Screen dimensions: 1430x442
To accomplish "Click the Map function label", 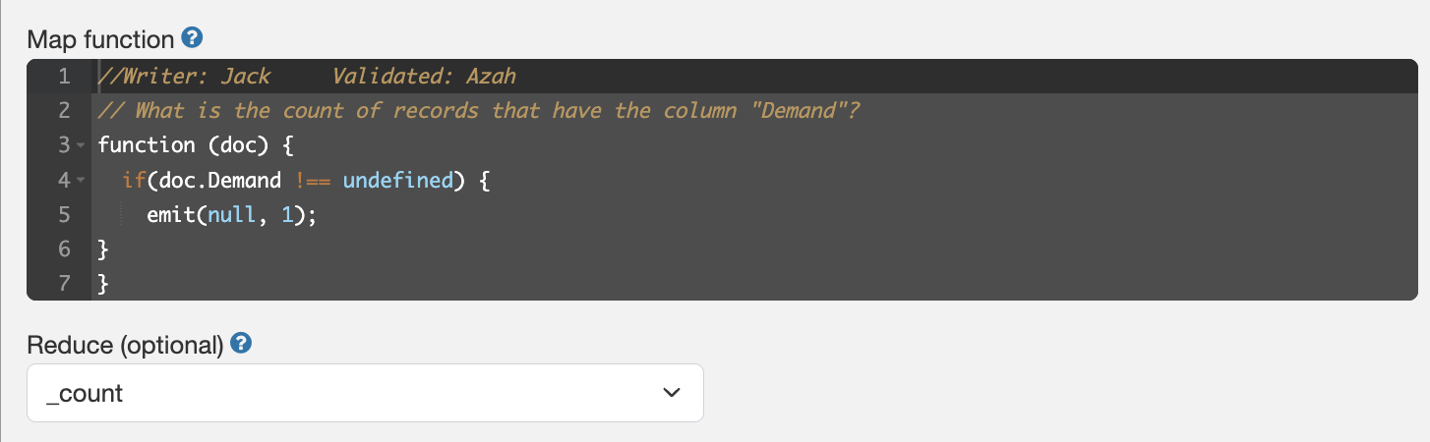I will (100, 39).
